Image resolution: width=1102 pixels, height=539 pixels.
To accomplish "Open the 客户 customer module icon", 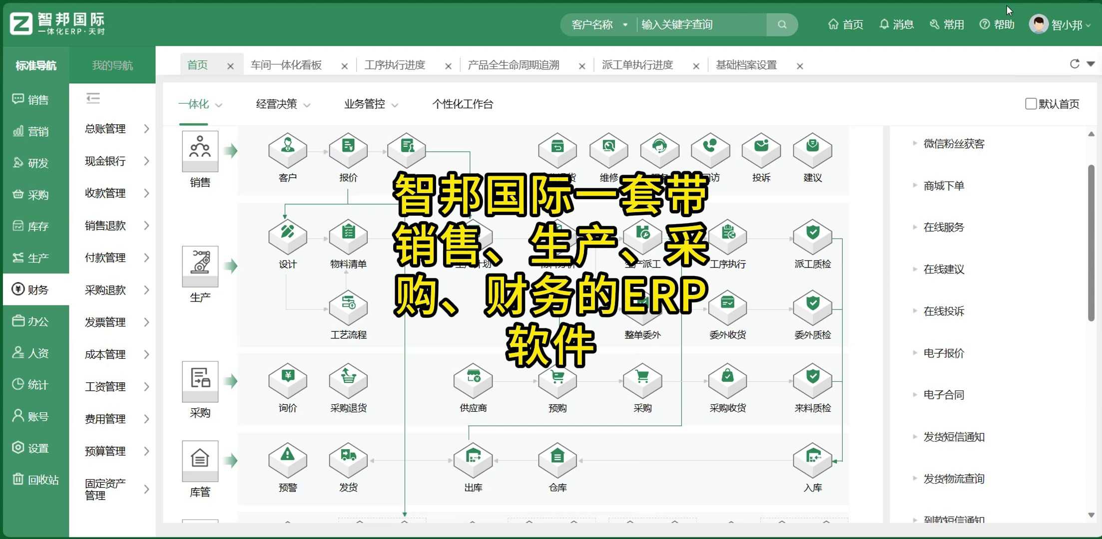I will pyautogui.click(x=287, y=150).
